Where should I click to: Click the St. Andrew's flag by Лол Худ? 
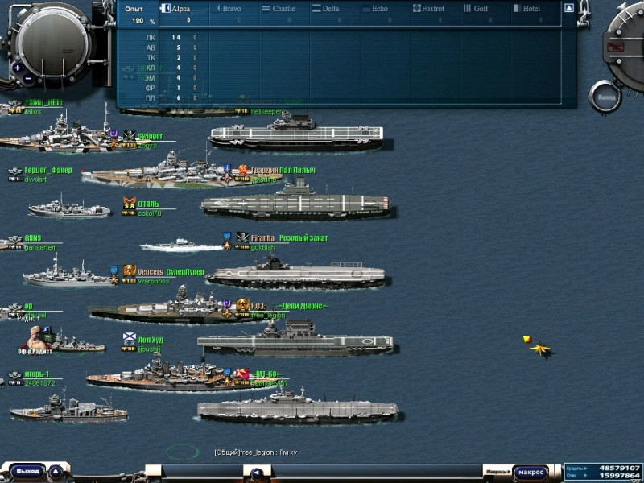click(x=130, y=339)
